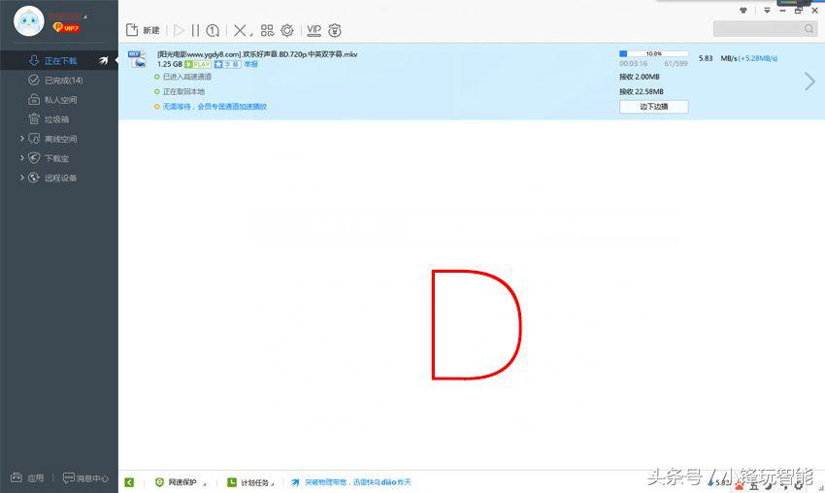The image size is (825, 493).
Task: Select 远程设备 in the sidebar
Action: tap(60, 178)
